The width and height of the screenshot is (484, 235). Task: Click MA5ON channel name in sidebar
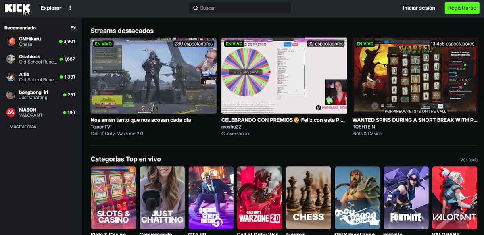[x=27, y=110]
